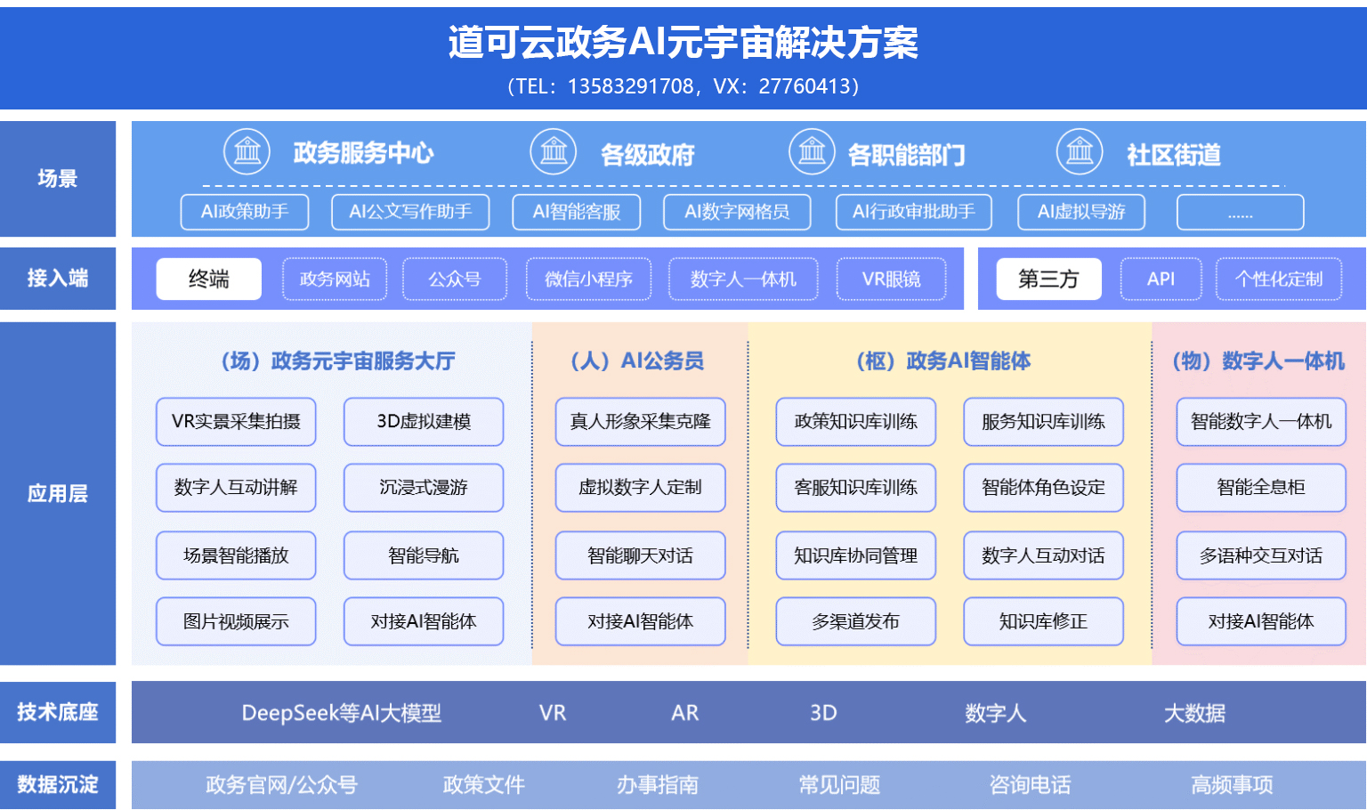This screenshot has height=810, width=1367.
Task: Open AI公文写作助手
Action: tap(410, 212)
